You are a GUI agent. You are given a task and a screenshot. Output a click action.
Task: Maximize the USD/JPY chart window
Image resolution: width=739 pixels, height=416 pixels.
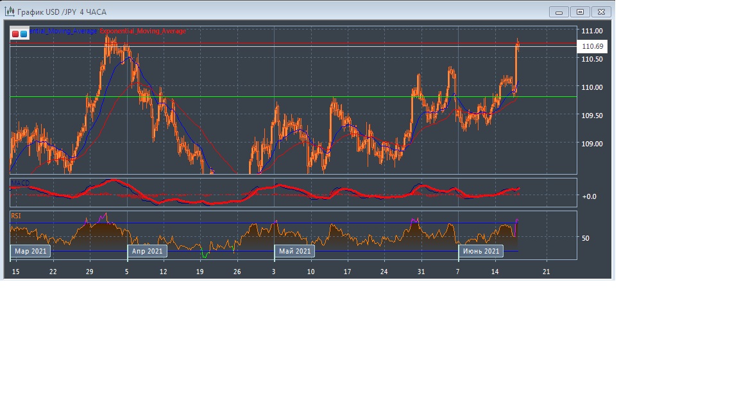click(x=580, y=12)
